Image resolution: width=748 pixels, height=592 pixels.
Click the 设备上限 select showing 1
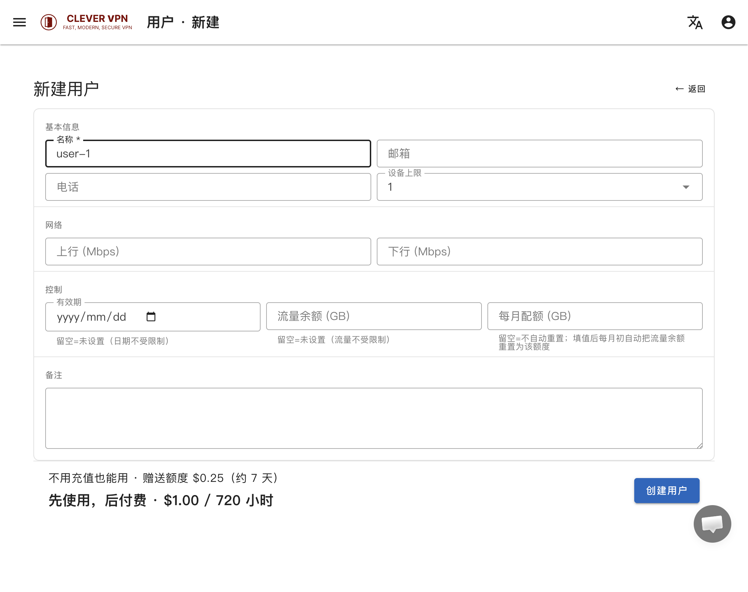click(x=540, y=187)
